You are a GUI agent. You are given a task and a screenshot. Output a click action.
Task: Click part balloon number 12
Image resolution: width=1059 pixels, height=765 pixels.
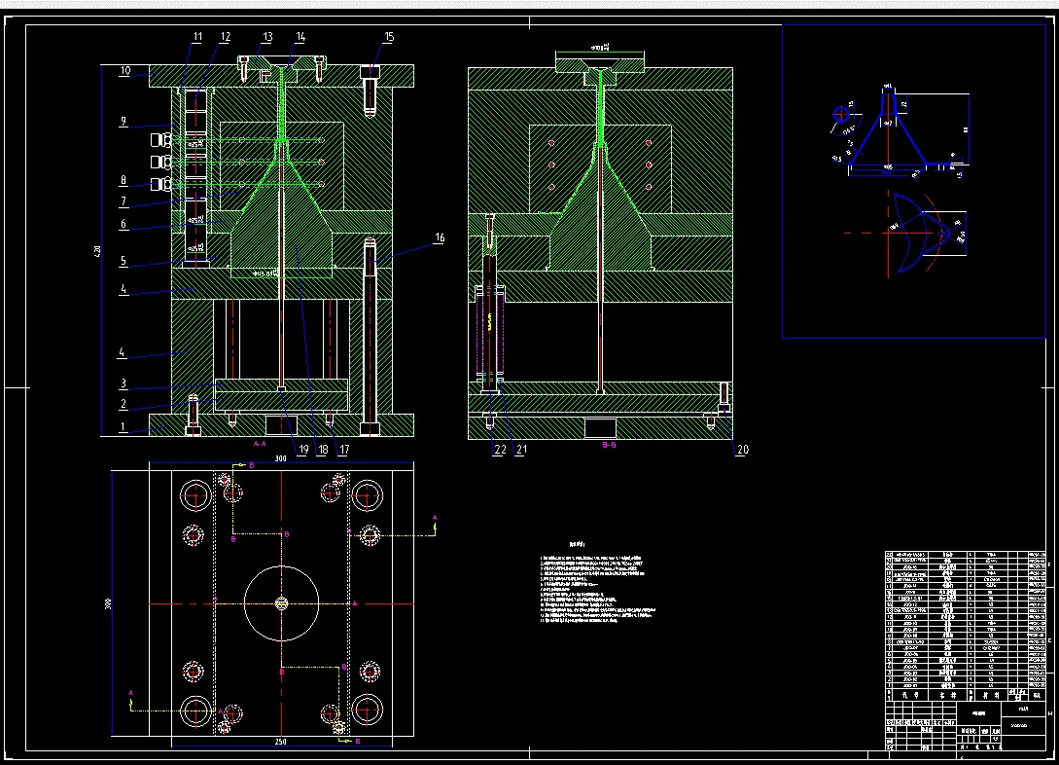226,37
